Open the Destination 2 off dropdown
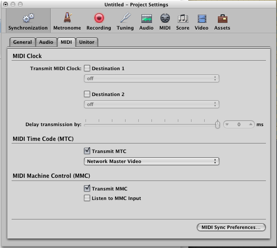 (x=151, y=104)
